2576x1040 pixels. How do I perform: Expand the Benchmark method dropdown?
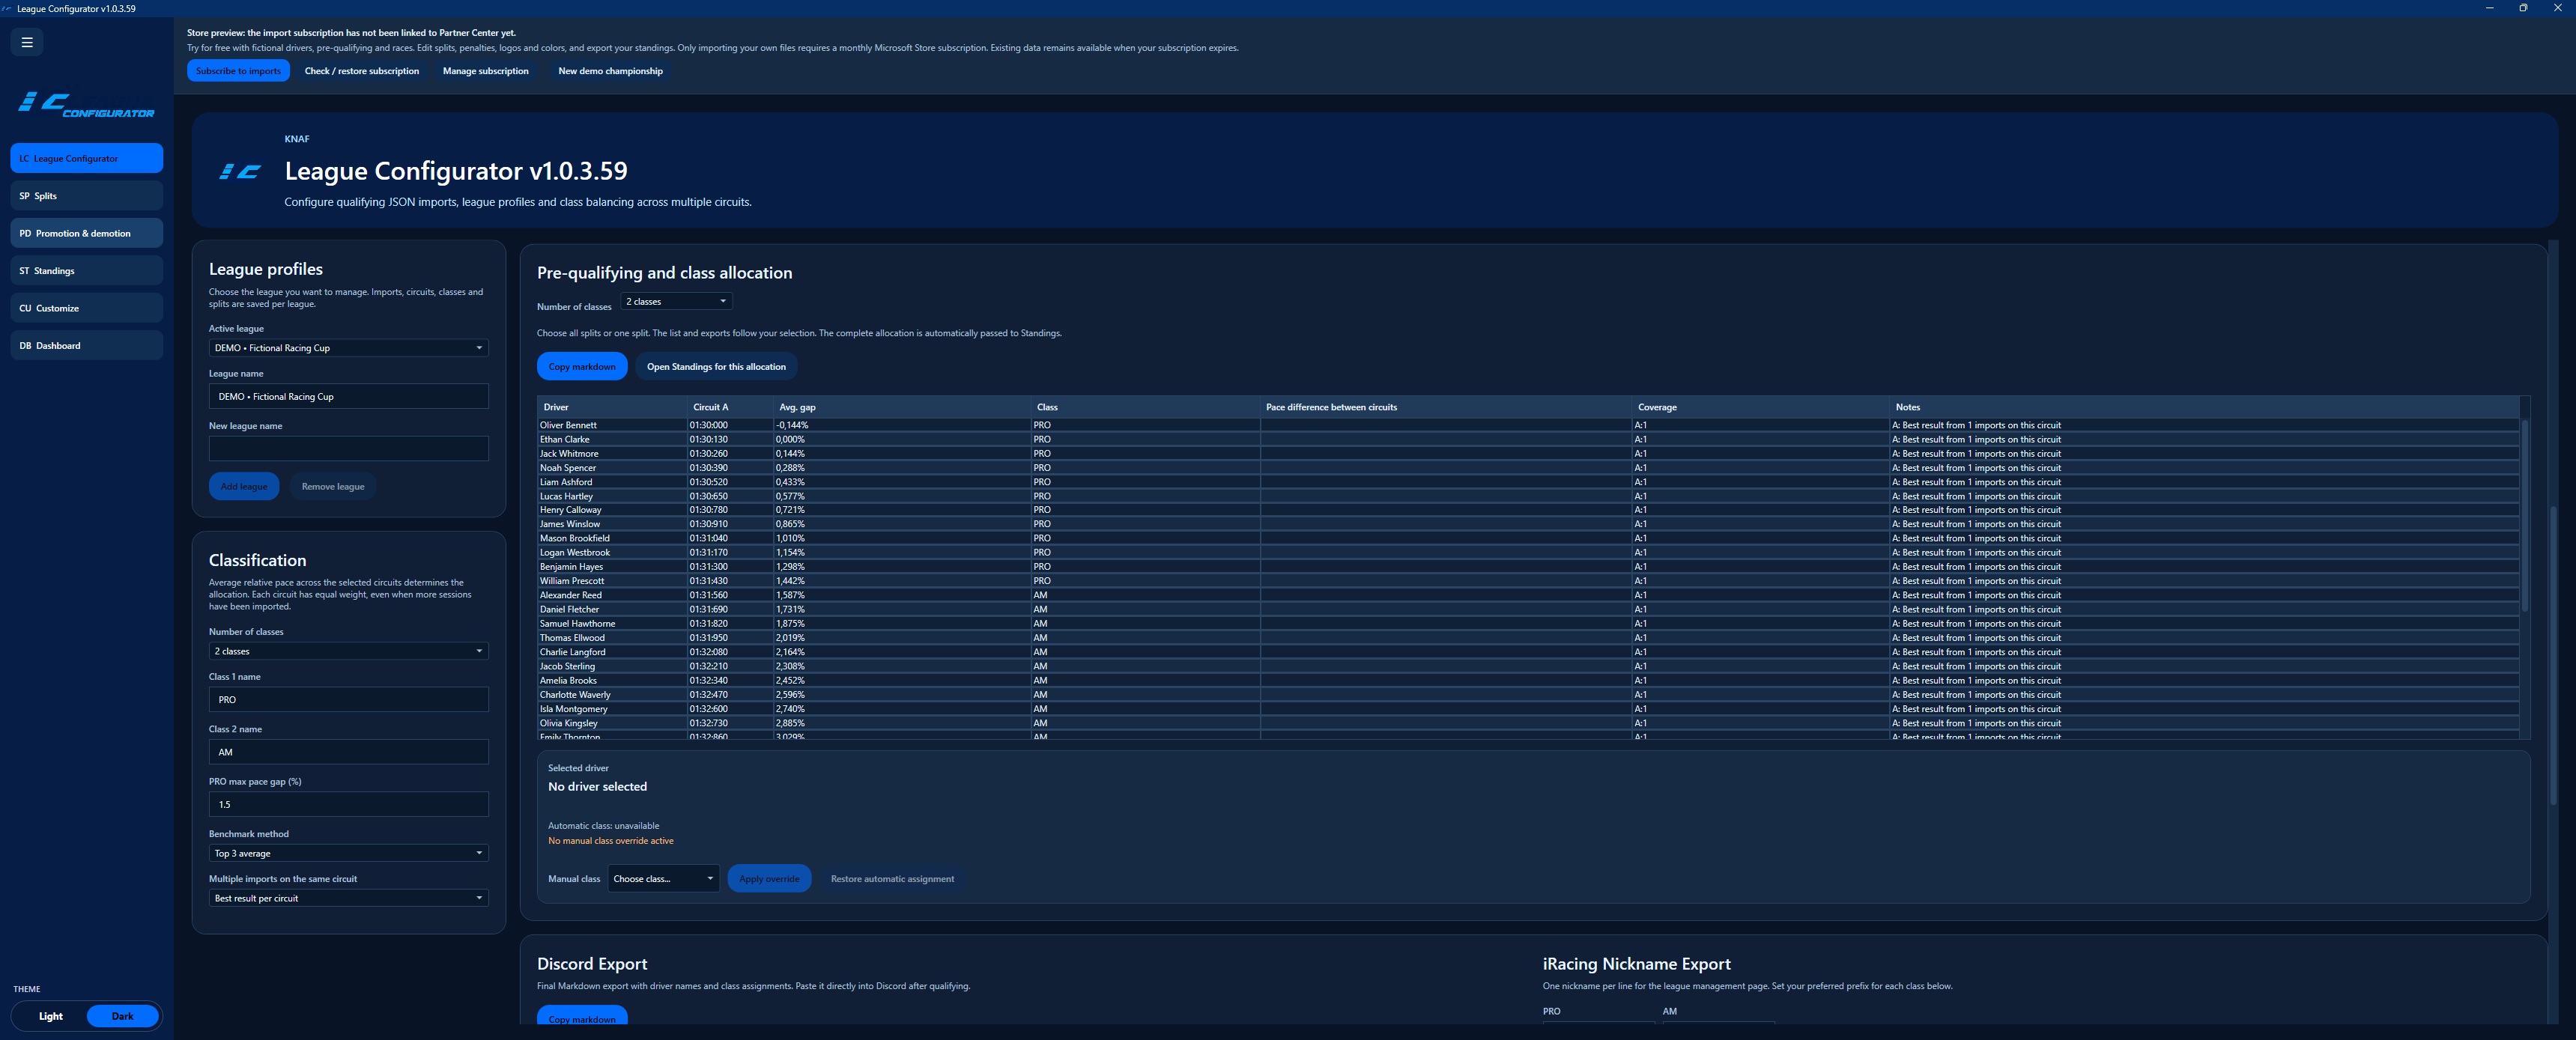click(x=348, y=853)
